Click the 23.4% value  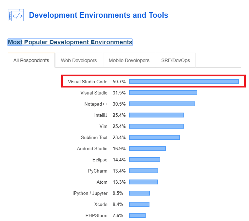[119, 137]
